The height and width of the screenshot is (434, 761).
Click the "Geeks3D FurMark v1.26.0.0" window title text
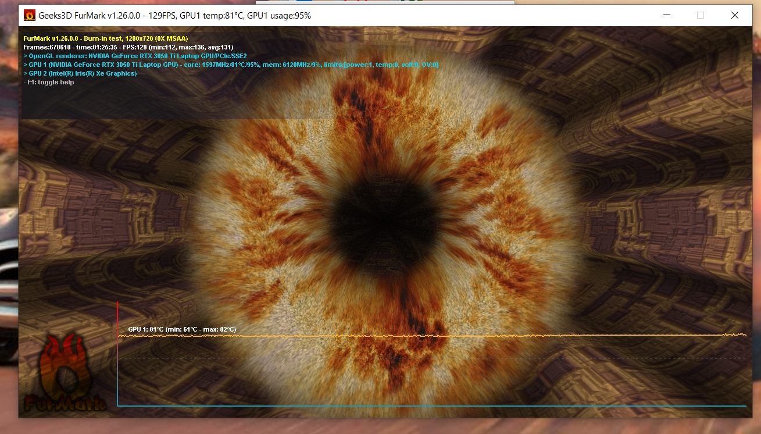pos(174,16)
